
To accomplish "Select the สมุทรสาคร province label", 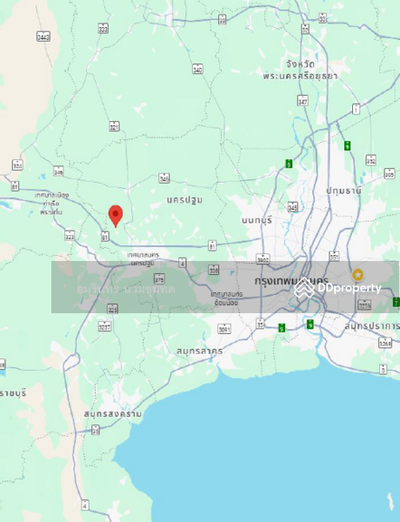I will pos(200,351).
